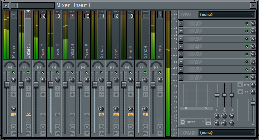Open the OUT output routing dropdown
The image size is (259, 140).
(227, 133)
